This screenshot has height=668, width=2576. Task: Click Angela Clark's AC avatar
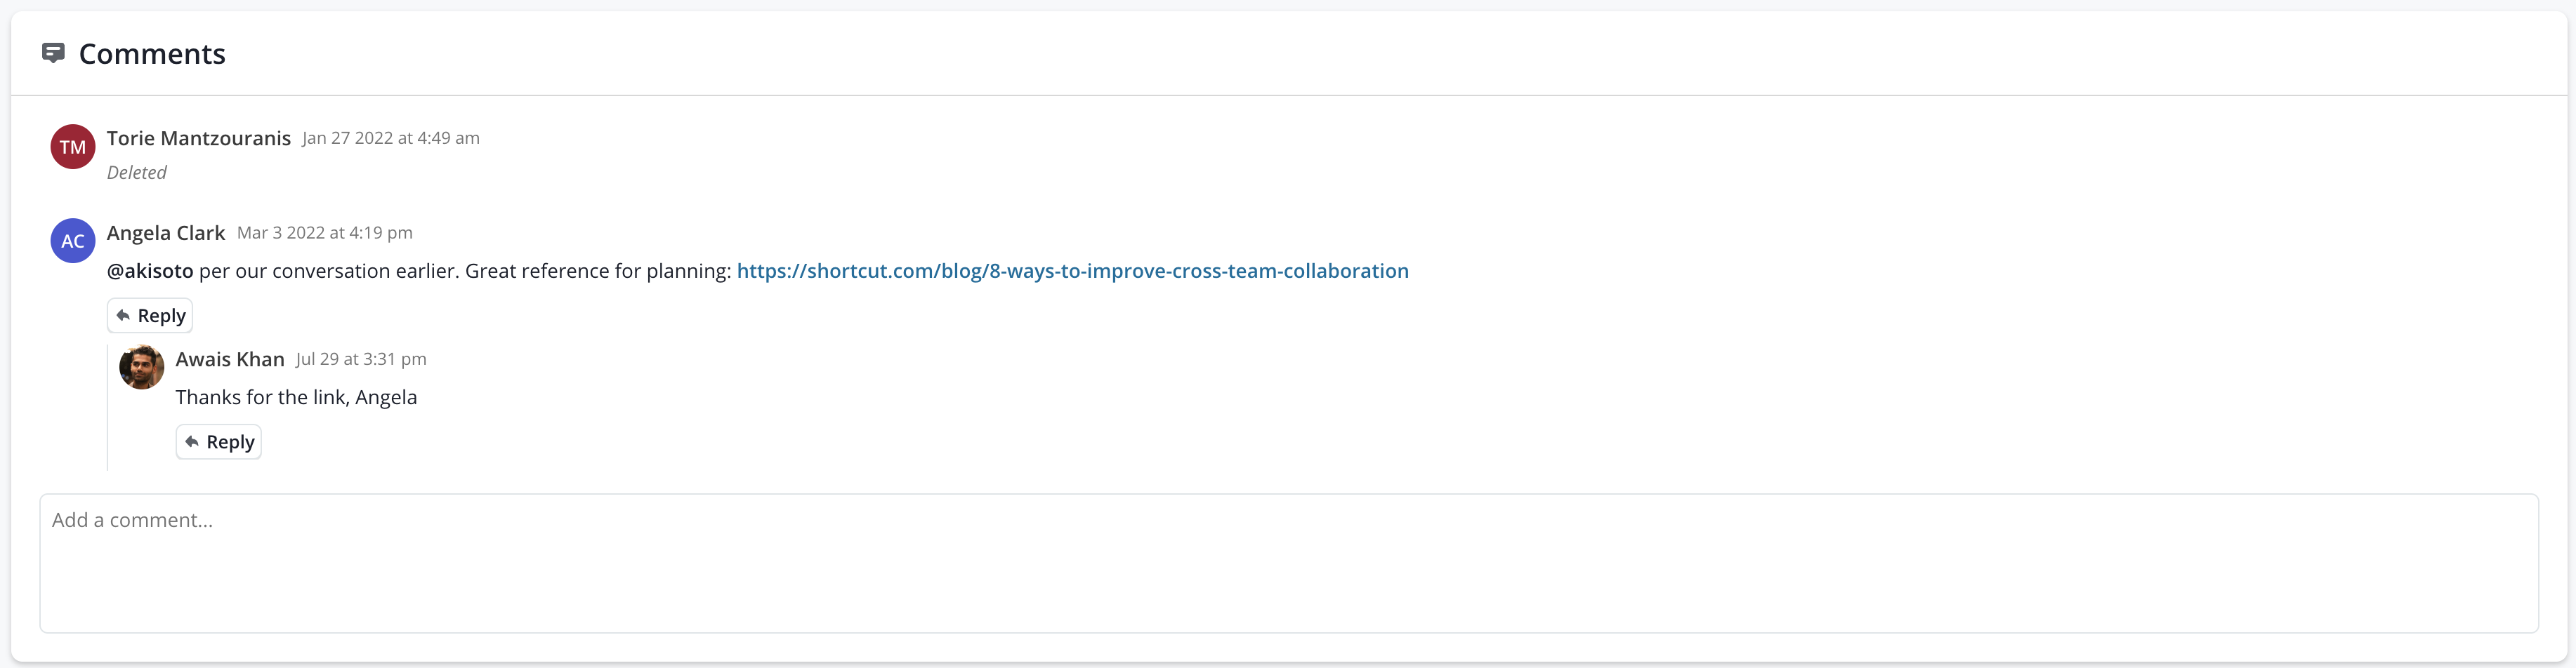point(73,241)
